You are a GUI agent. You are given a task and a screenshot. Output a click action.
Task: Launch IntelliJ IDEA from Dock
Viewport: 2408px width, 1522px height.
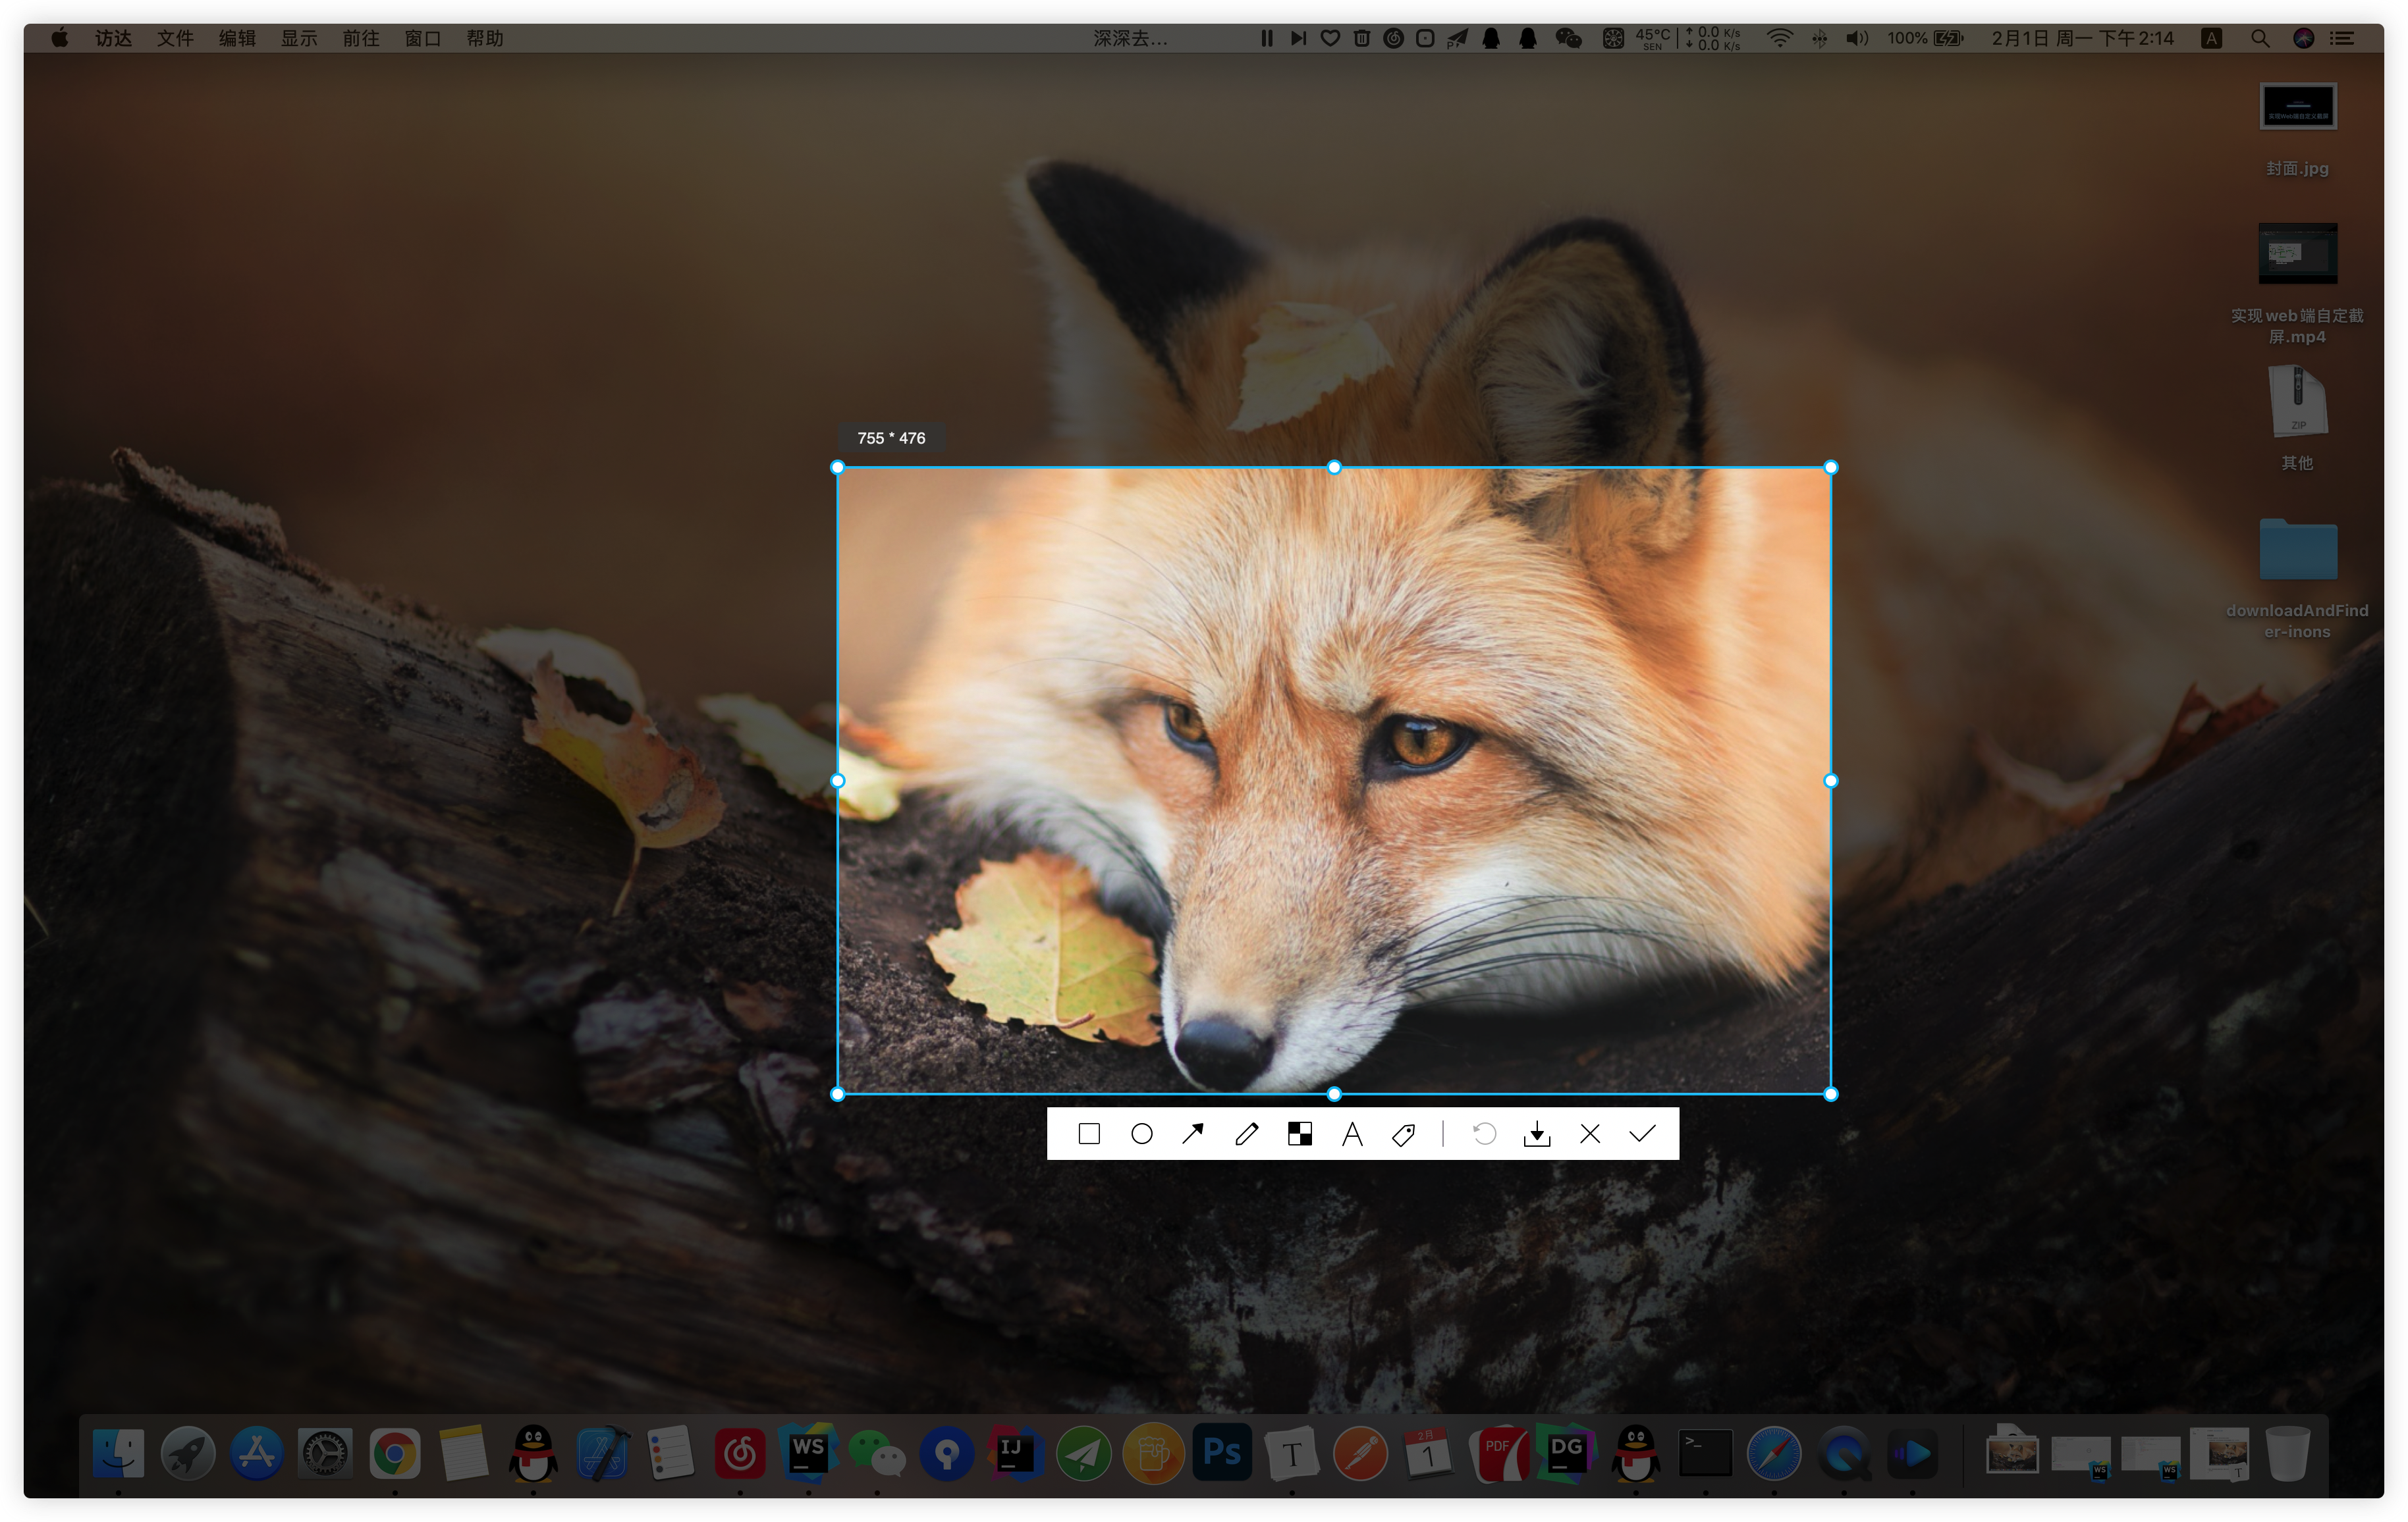pos(1015,1453)
